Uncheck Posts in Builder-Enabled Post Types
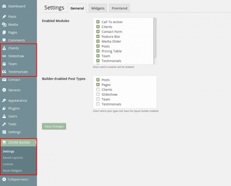 pos(98,80)
